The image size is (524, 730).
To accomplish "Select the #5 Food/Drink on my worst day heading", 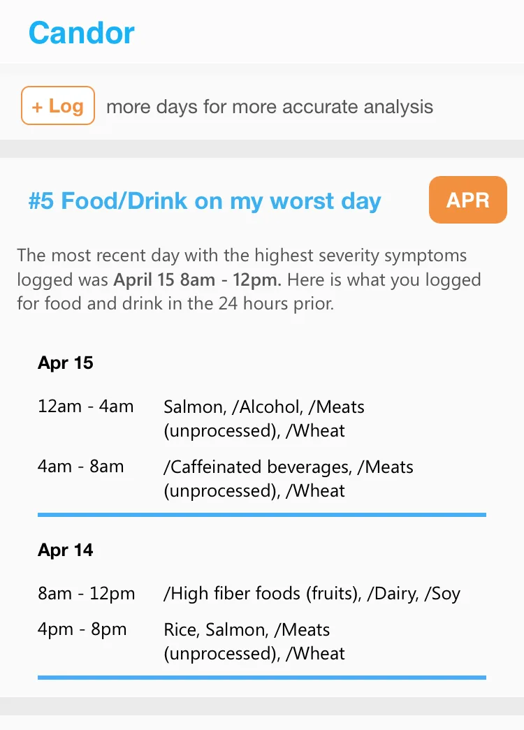I will pyautogui.click(x=205, y=201).
